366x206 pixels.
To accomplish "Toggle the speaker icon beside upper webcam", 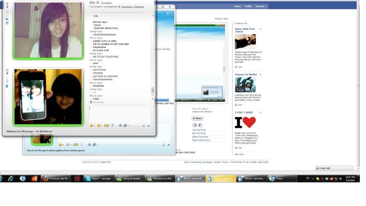I will point(7,19).
